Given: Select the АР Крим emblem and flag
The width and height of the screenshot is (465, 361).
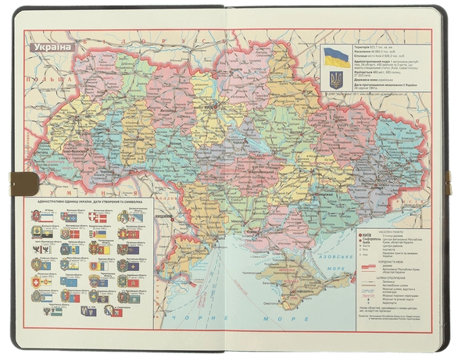Looking at the screenshot, I should click(x=42, y=216).
